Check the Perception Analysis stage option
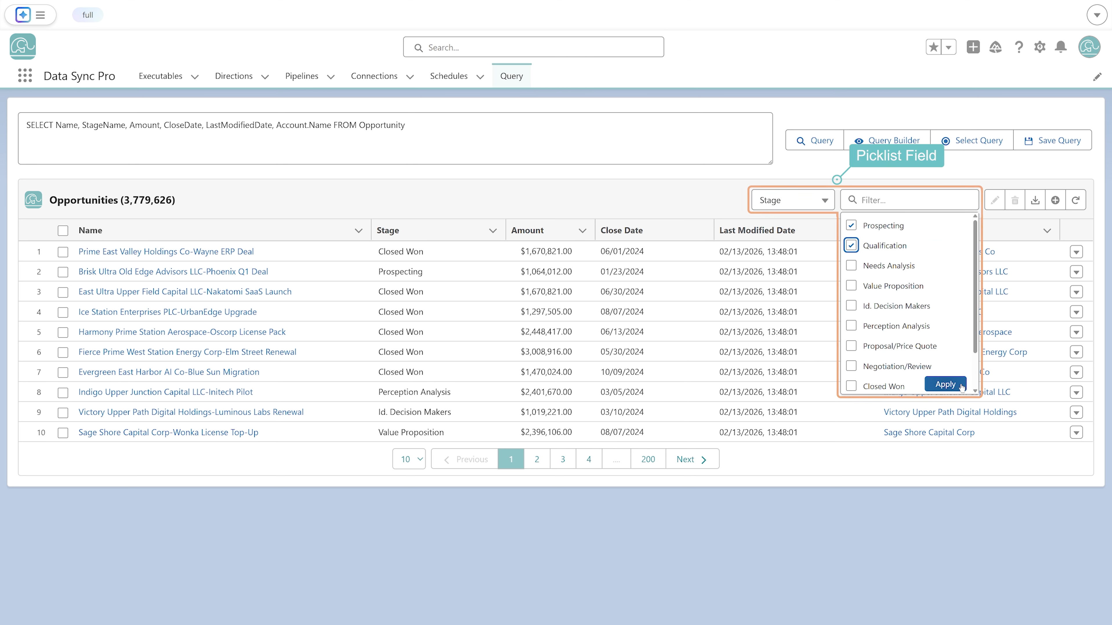This screenshot has height=625, width=1112. (x=851, y=326)
